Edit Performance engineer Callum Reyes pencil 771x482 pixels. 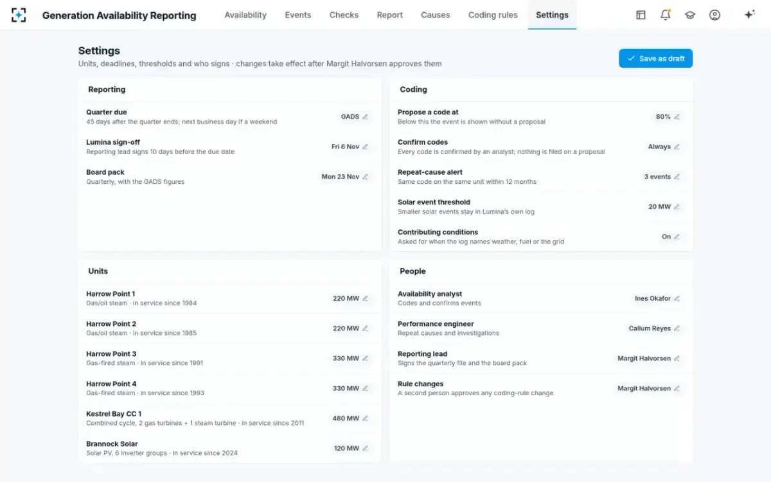[x=677, y=328]
